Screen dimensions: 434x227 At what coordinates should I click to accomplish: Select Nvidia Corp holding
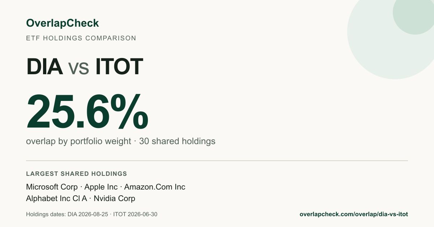(115, 199)
